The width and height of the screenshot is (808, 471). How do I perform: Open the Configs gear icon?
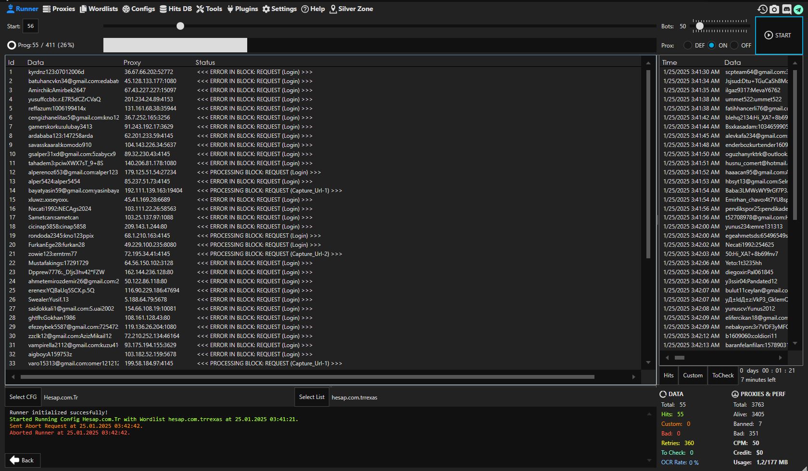(126, 9)
